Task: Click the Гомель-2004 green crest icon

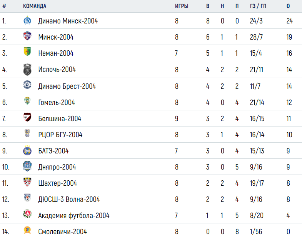Action: [x=27, y=101]
